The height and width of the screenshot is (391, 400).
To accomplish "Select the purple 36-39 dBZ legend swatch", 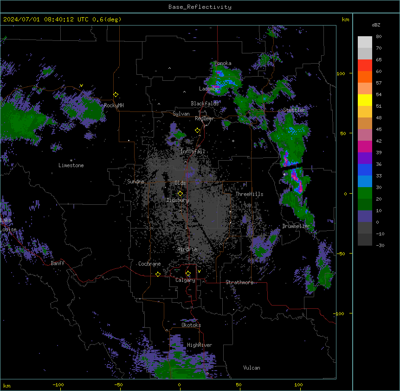I will click(x=365, y=158).
